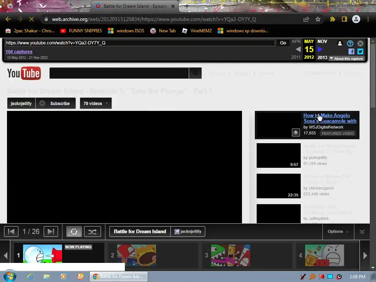Viewport: 376px width, 282px height.
Task: Open Windows Explorer folder on taskbar
Action: (x=47, y=276)
